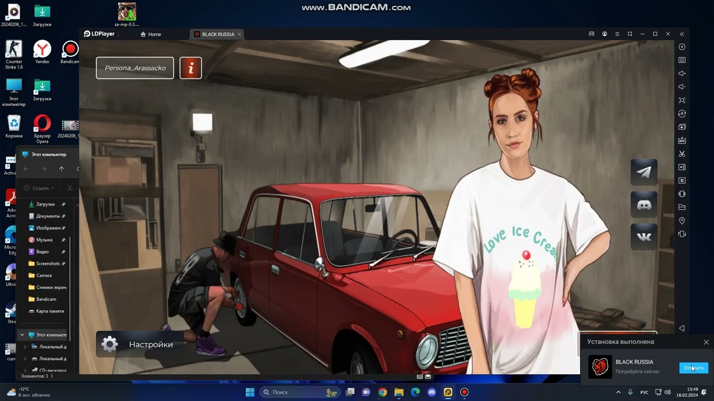Screen dimensions: 714x401
Task: Open Настройки settings in the game
Action: 141,344
